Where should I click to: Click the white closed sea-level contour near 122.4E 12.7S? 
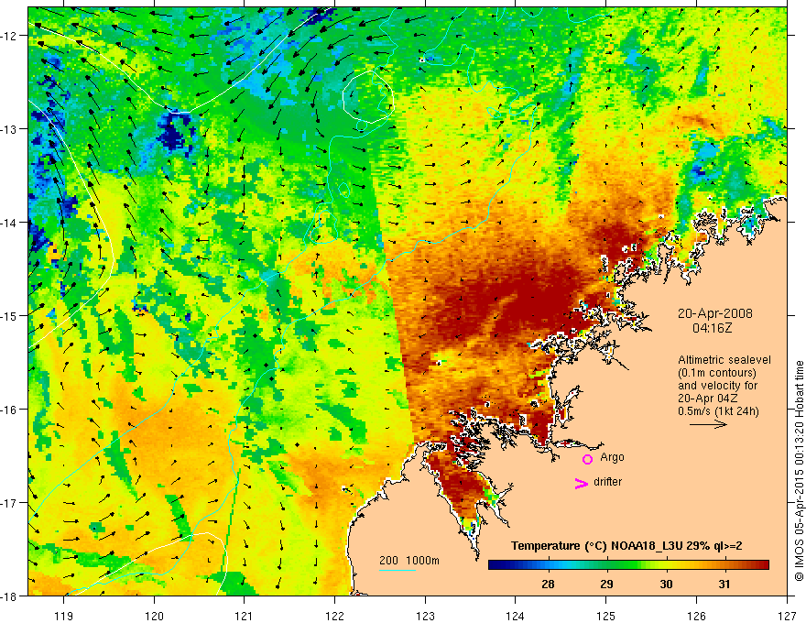(367, 98)
